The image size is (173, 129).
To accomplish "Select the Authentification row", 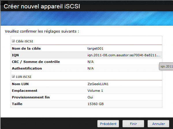I will (x=87, y=68).
